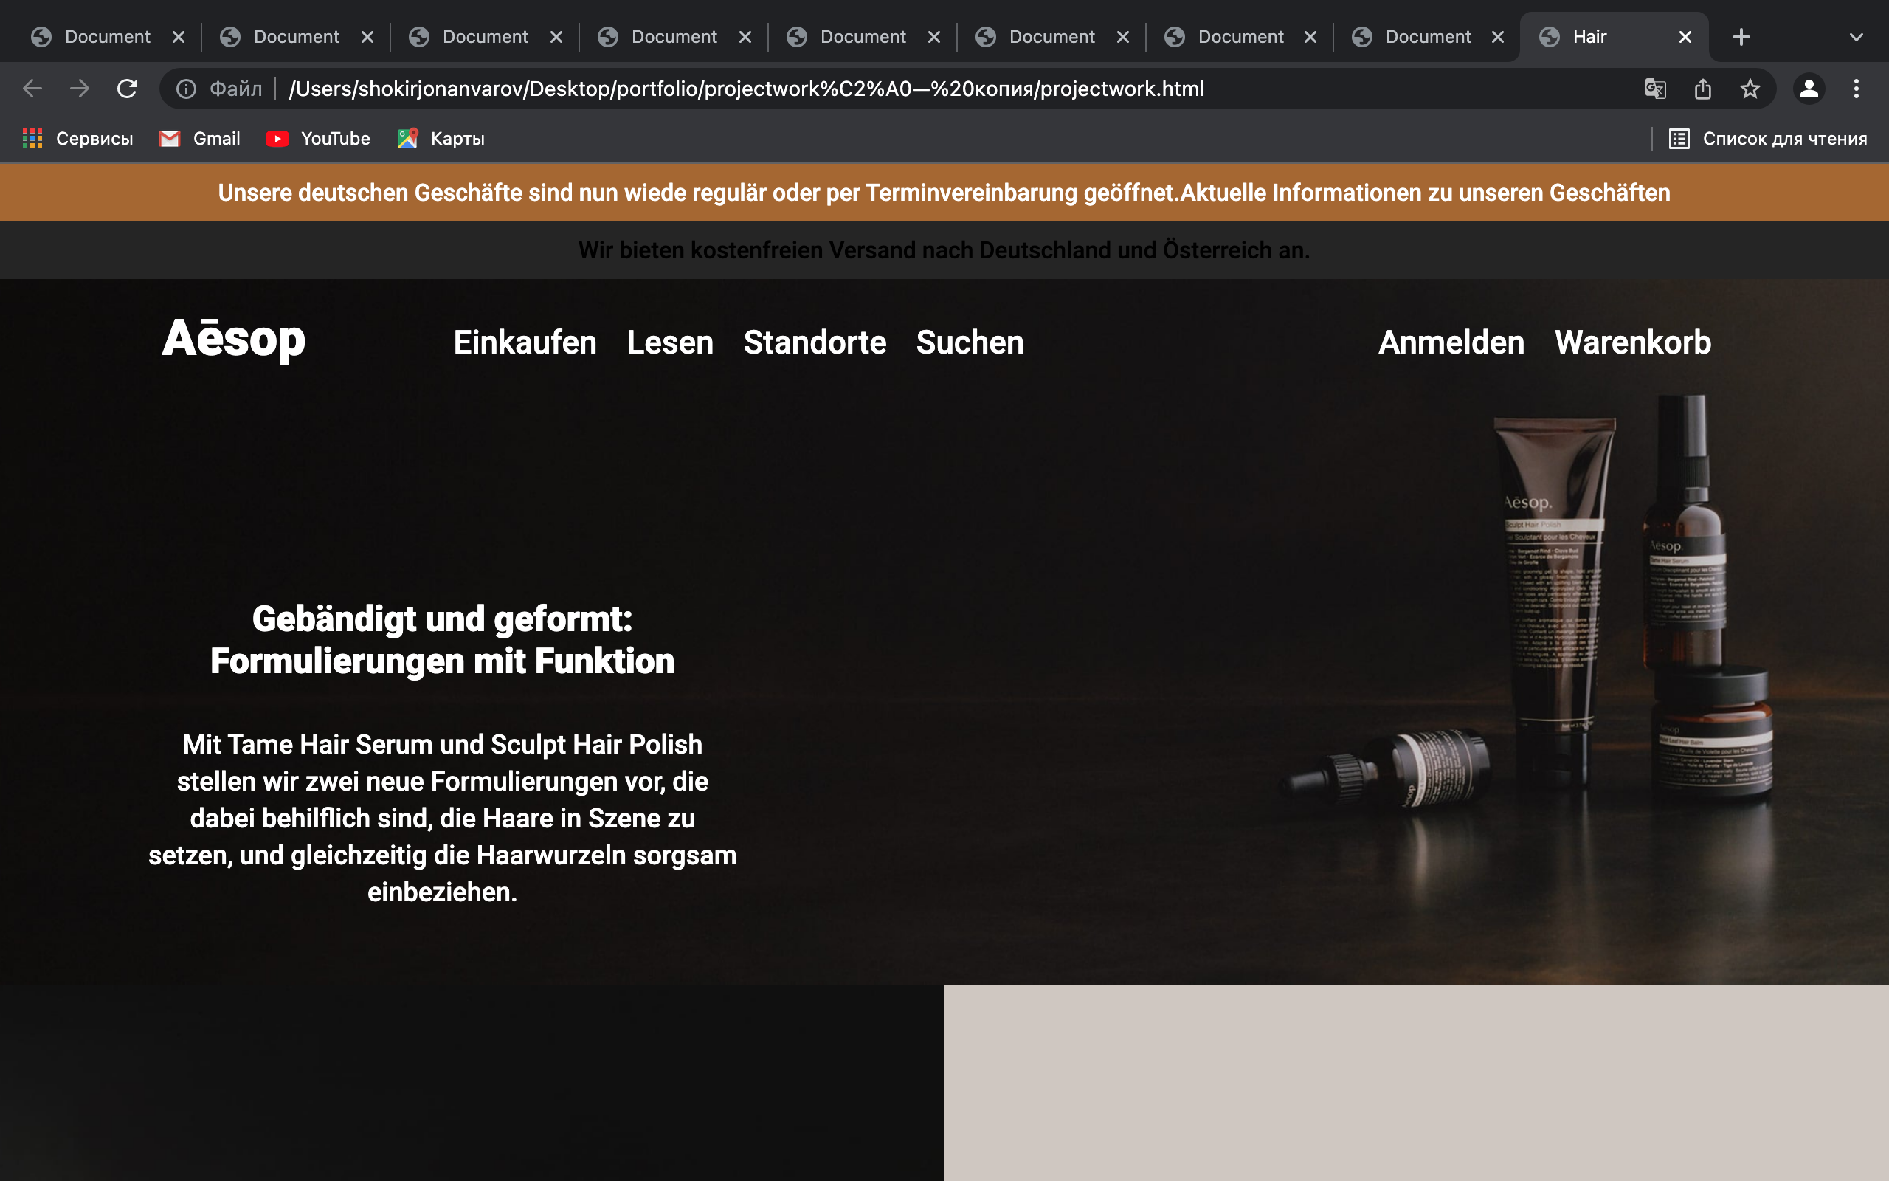Reload the current page
The image size is (1889, 1181).
click(127, 89)
